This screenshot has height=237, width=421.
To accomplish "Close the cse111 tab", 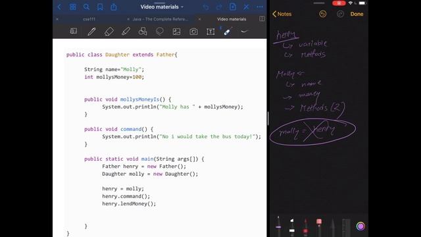I will point(57,19).
